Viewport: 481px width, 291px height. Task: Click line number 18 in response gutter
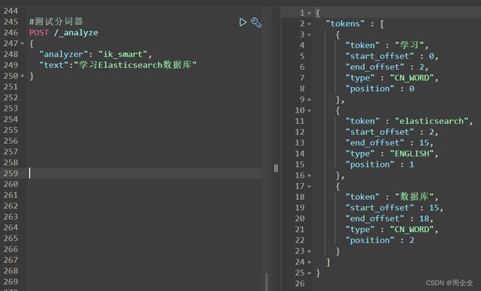pyautogui.click(x=299, y=197)
